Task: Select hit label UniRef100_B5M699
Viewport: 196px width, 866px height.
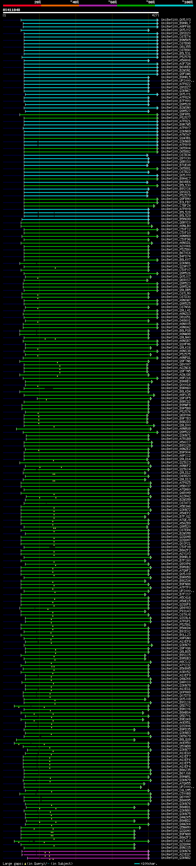Action: 176,219
